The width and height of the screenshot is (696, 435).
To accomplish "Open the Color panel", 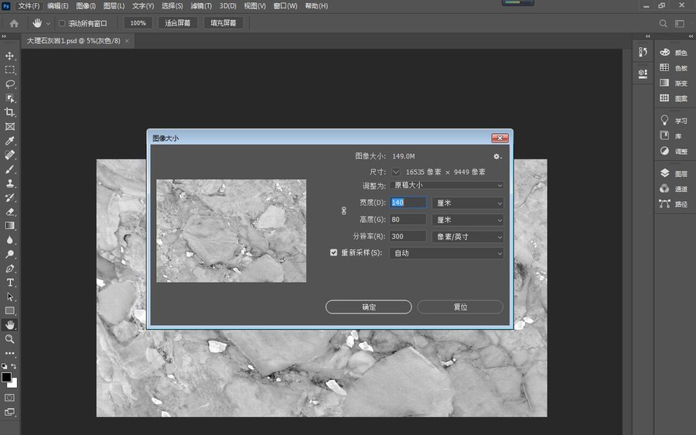I will click(674, 53).
